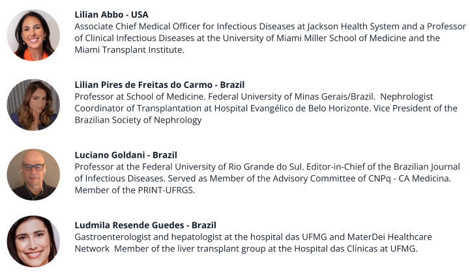Select the 'Brazilian Society of Nephrology' text
This screenshot has width=470, height=275.
pos(138,120)
